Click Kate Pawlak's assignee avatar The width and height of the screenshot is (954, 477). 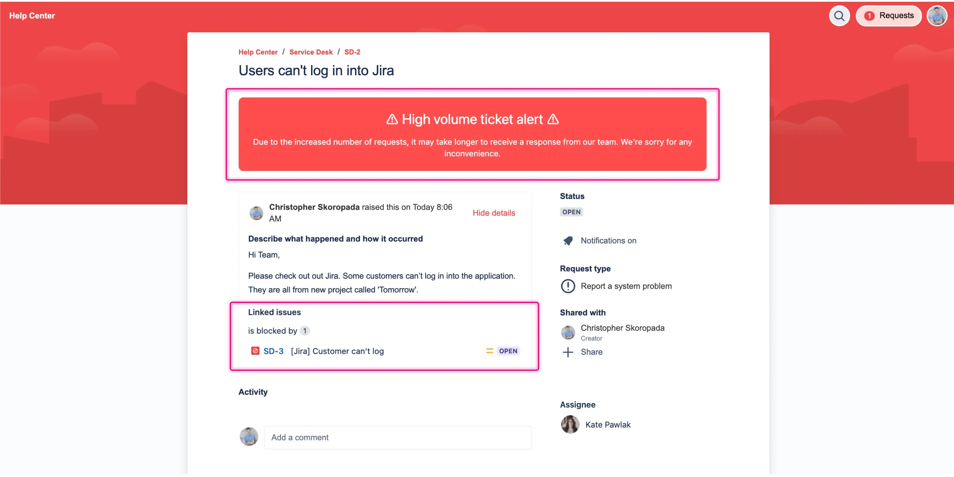[570, 424]
